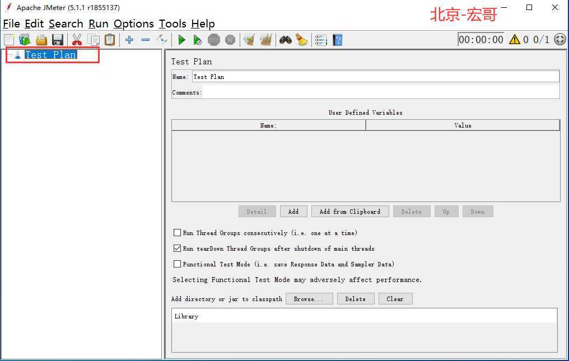Viewport: 569px width, 361px height.
Task: Click the Stop test icon
Action: point(214,40)
